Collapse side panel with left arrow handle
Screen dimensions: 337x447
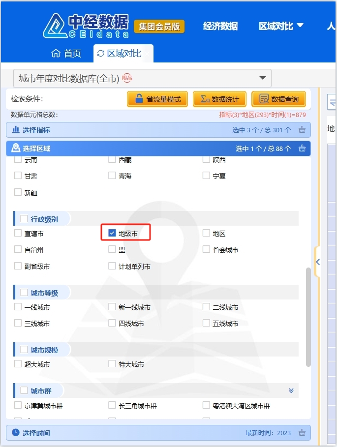(x=318, y=262)
